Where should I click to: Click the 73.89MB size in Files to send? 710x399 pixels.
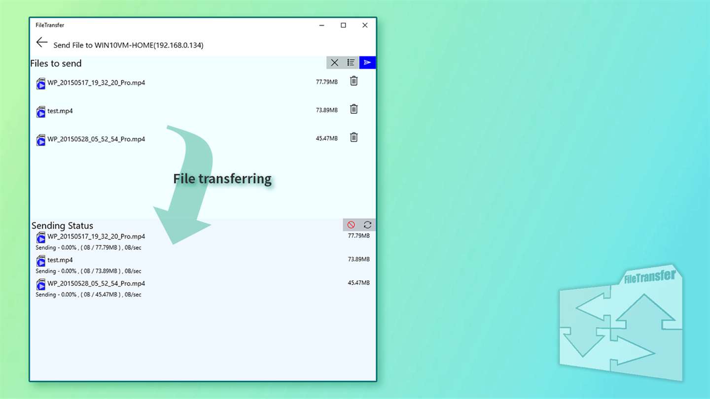point(327,110)
